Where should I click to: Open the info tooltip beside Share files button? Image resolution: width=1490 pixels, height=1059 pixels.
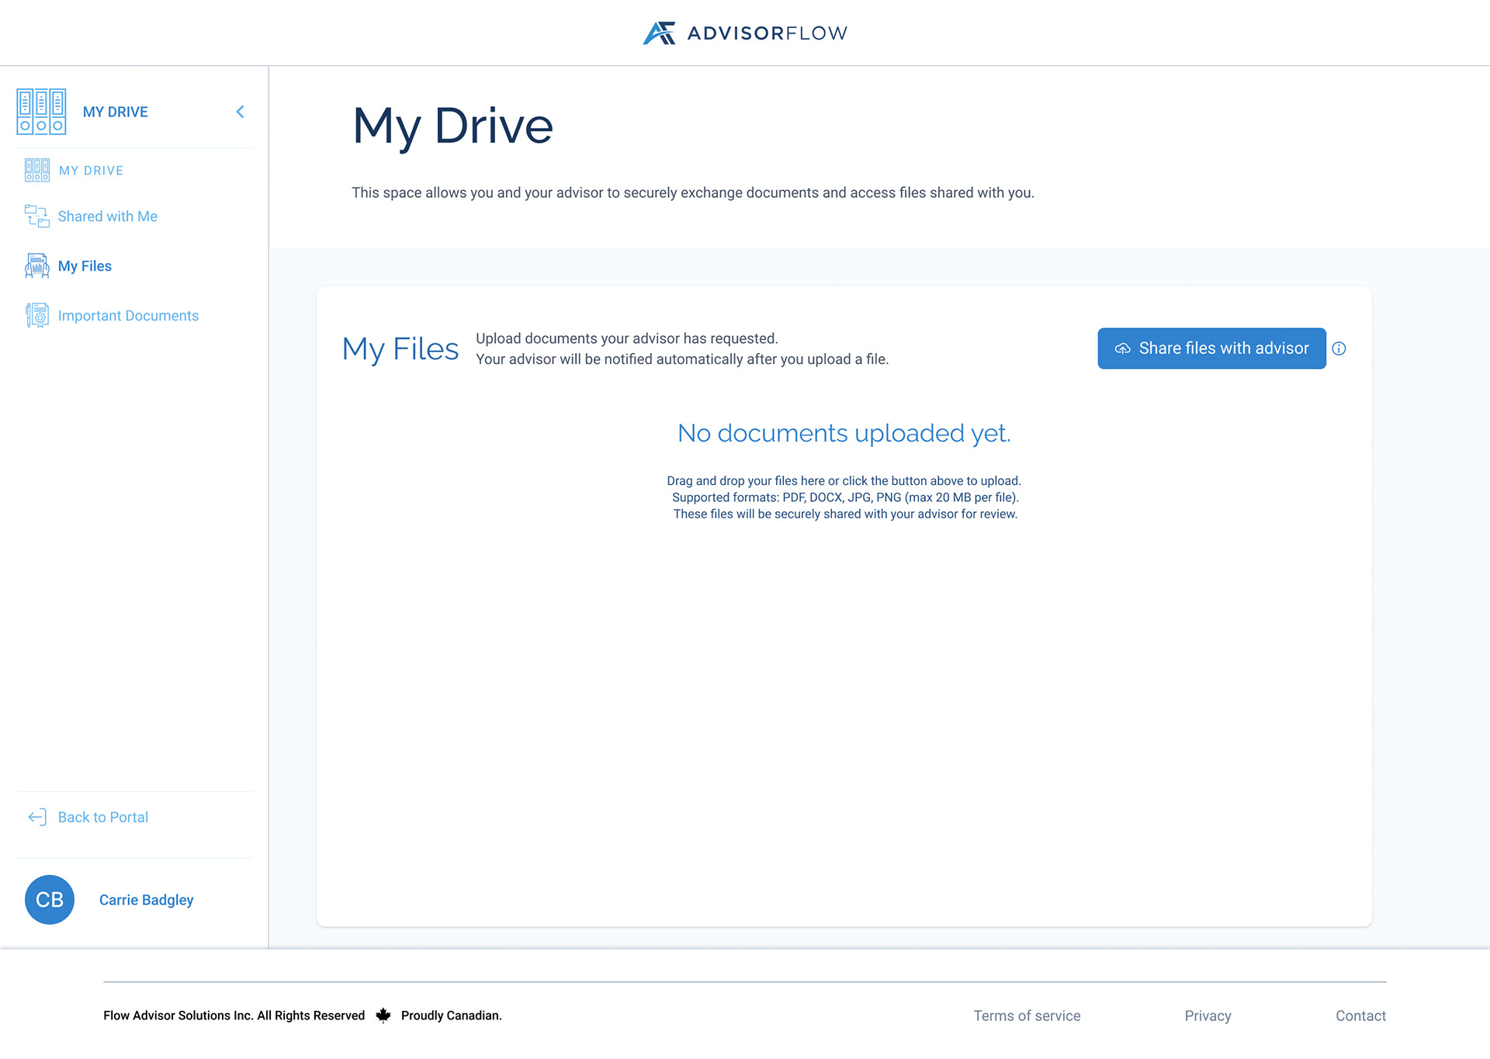[x=1339, y=348]
